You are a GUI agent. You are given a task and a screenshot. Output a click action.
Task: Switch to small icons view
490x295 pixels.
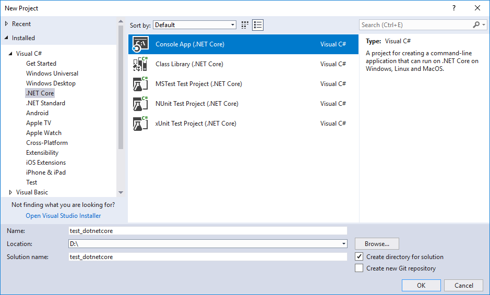pos(245,25)
